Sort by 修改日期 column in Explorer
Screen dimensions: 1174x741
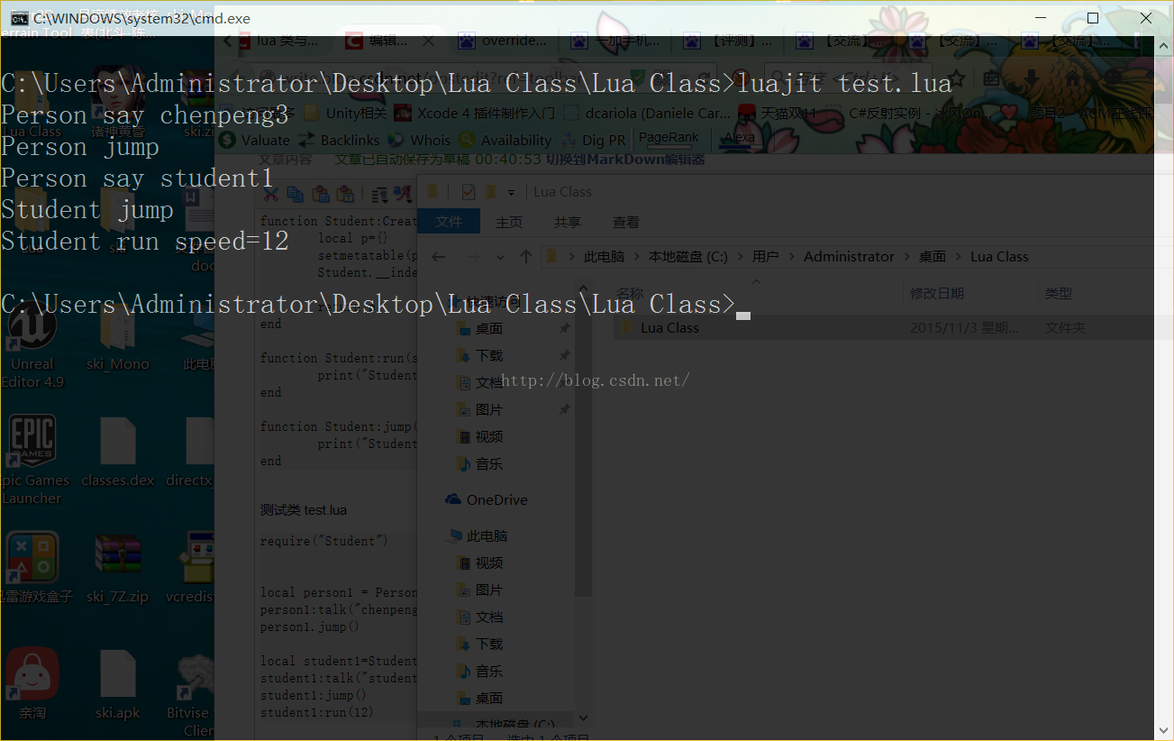(969, 294)
